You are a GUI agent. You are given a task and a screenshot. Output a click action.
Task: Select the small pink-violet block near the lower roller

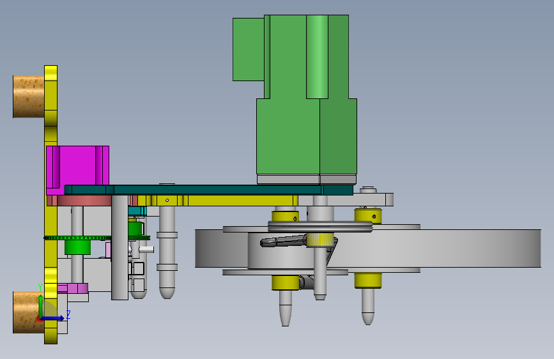click(72, 288)
